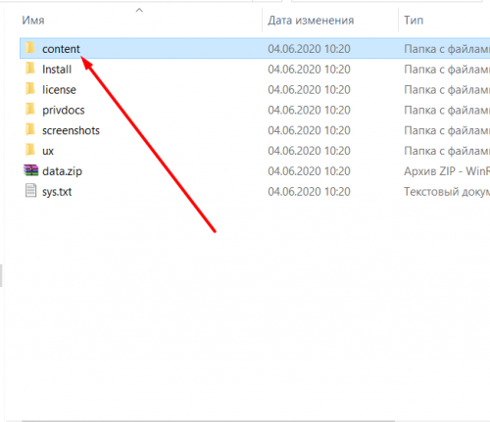490x422 pixels.
Task: Click the sys.txt file name
Action: click(57, 192)
